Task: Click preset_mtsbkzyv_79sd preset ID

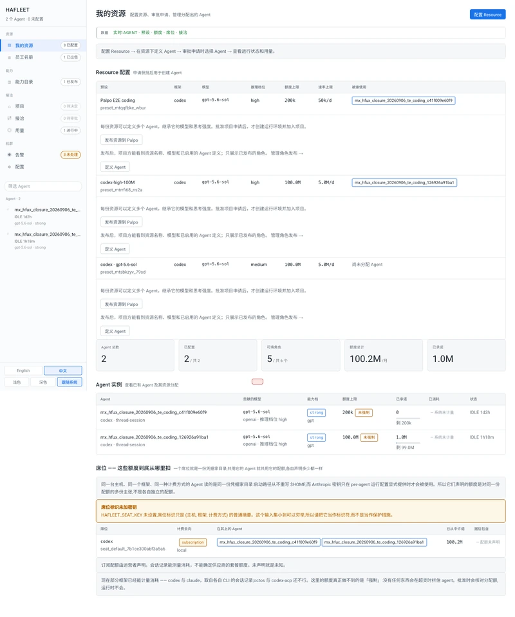Action: point(123,272)
